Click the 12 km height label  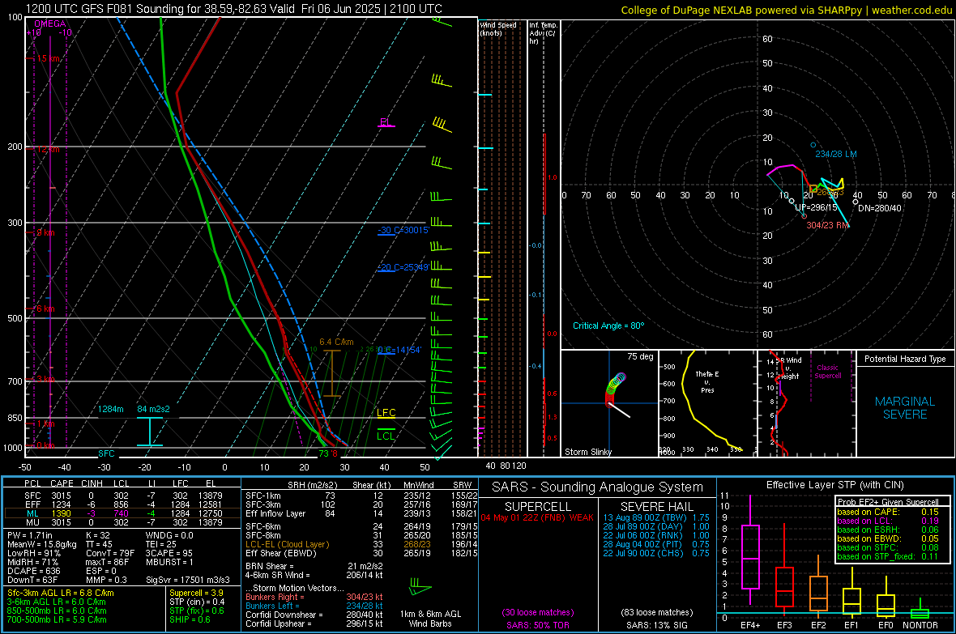[48, 149]
